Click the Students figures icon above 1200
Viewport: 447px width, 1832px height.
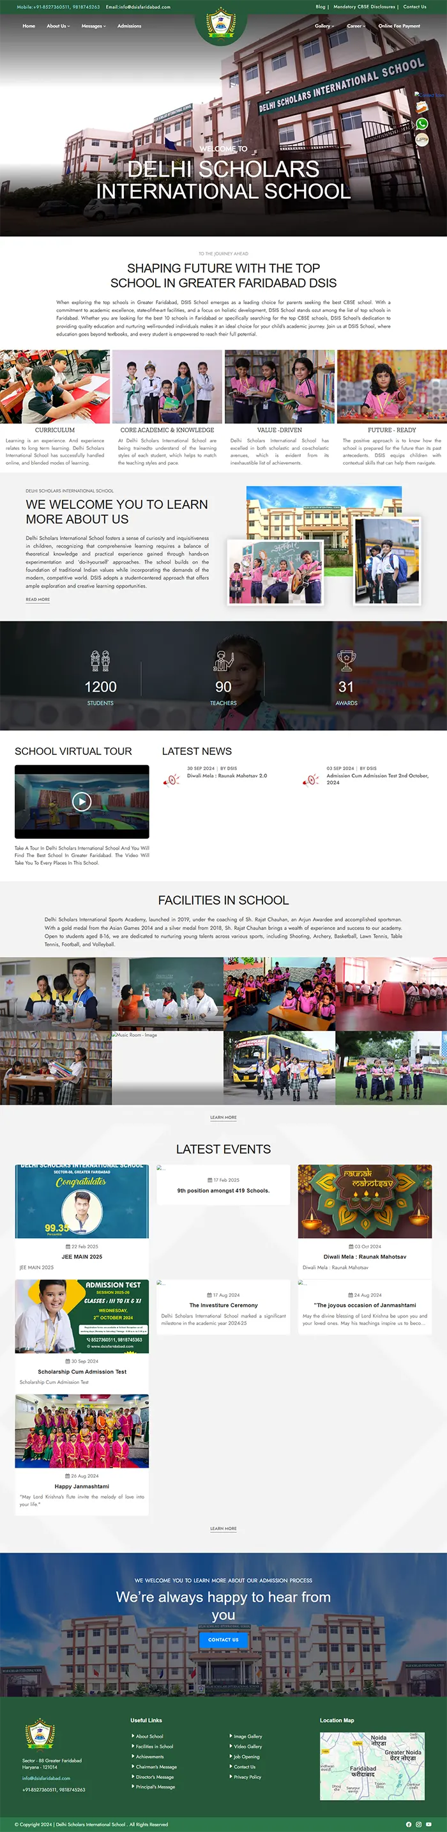pyautogui.click(x=100, y=661)
